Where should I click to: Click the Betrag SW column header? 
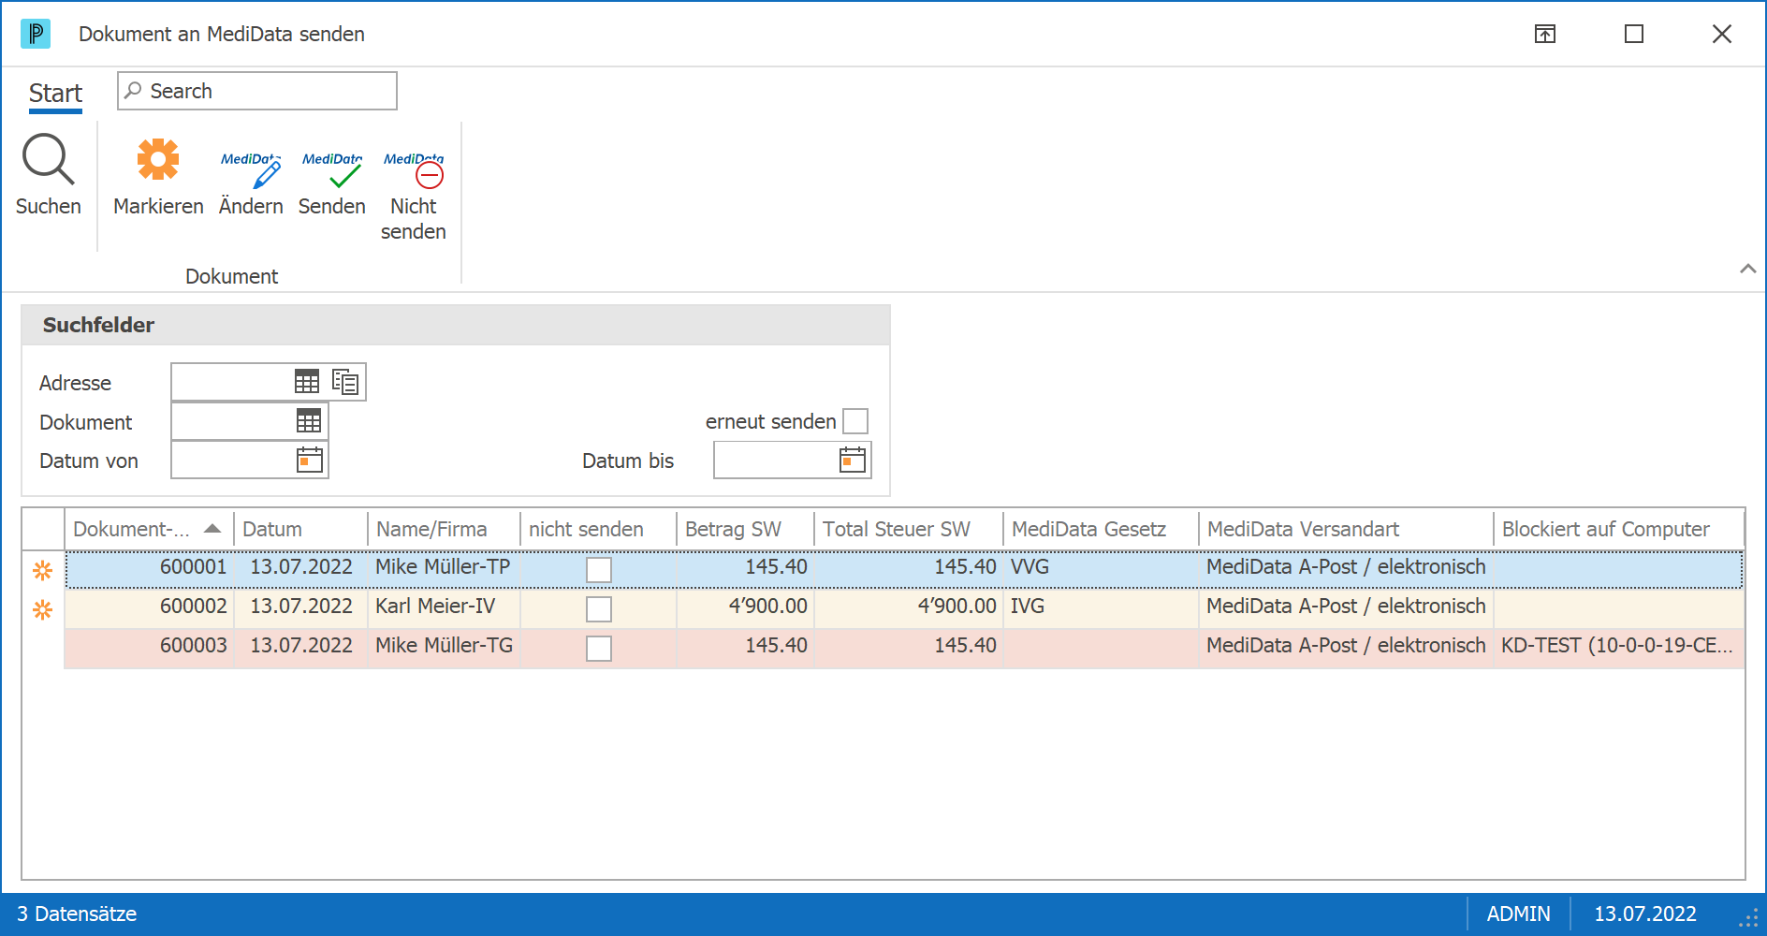pos(745,529)
